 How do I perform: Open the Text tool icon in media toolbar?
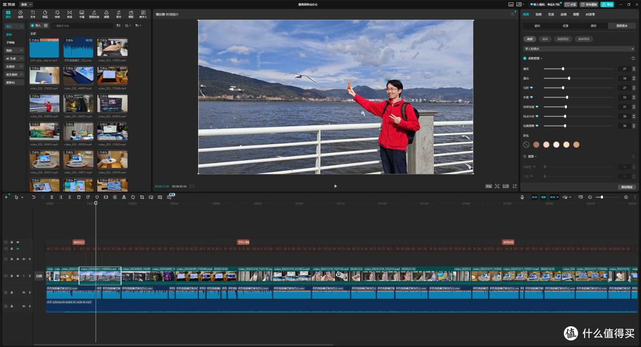point(33,14)
